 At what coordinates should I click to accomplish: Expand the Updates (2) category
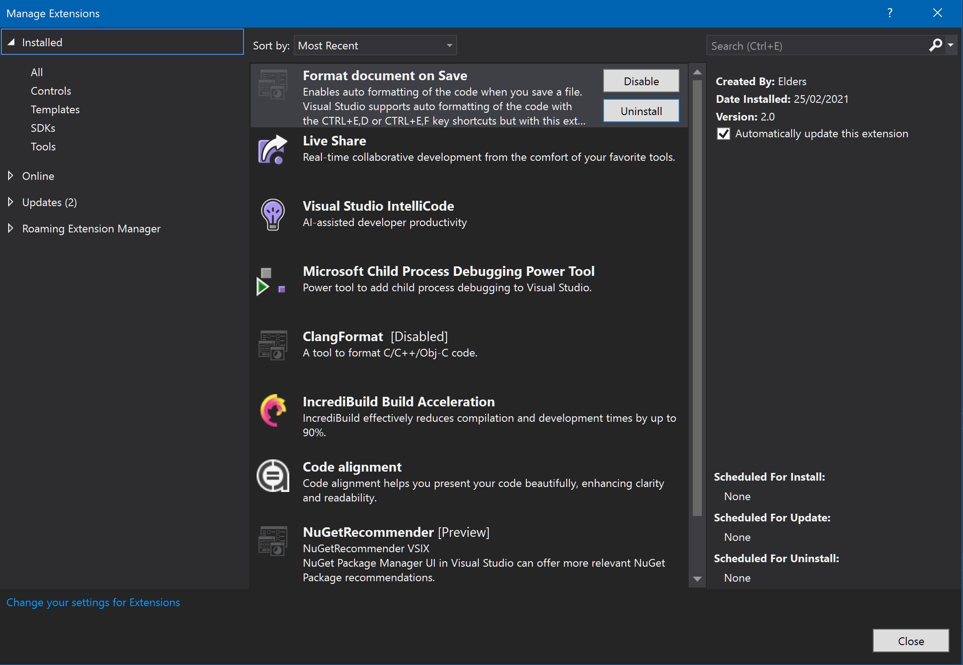tap(10, 202)
